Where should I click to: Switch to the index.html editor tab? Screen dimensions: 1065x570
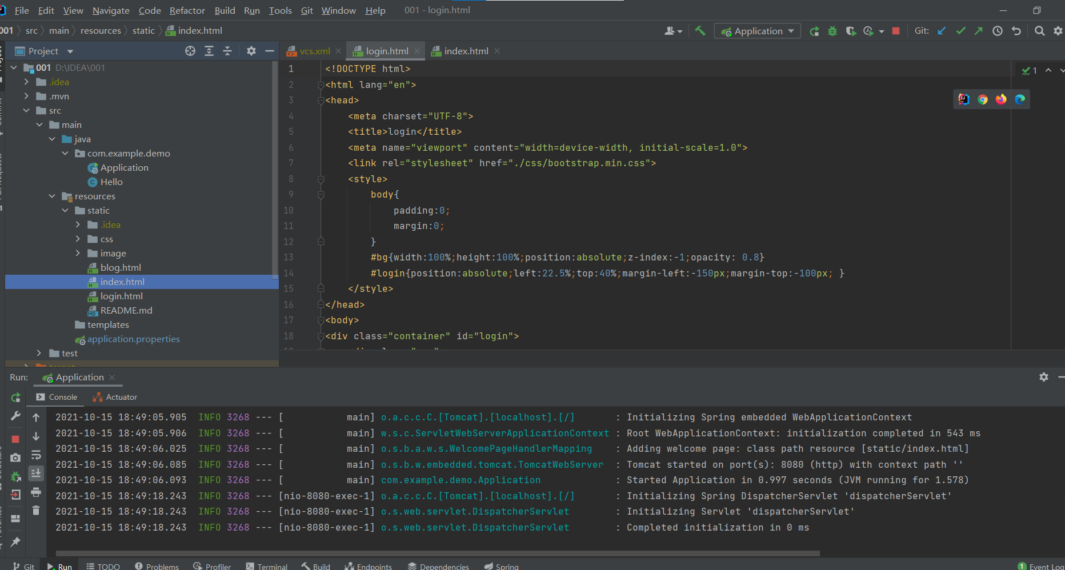(x=466, y=51)
